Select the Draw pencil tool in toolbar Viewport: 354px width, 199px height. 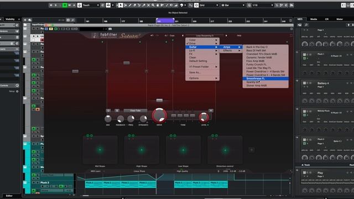(130, 5)
